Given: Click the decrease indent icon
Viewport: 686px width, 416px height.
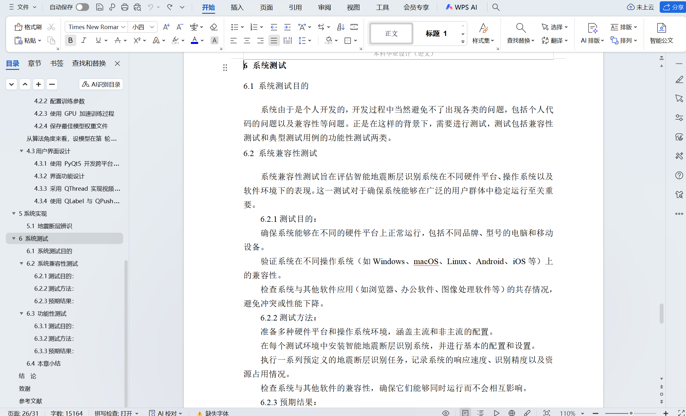Looking at the screenshot, I should point(274,27).
